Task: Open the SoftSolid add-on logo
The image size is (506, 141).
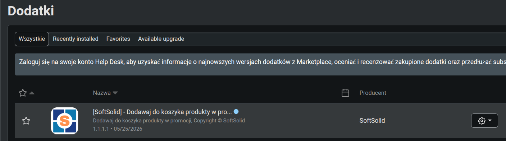Action: pyautogui.click(x=64, y=121)
